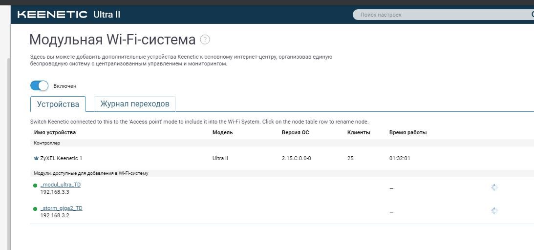Screen dimensions: 534x250
Task: Open the Журнал переходов tab
Action: (134, 104)
